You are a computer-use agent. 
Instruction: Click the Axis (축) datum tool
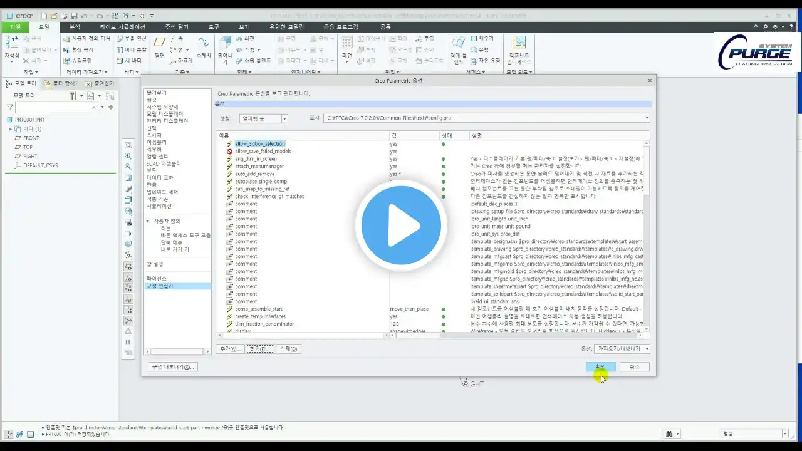177,39
